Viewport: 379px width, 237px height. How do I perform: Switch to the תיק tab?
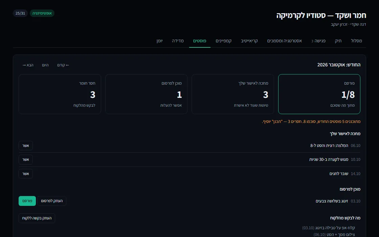pos(338,41)
